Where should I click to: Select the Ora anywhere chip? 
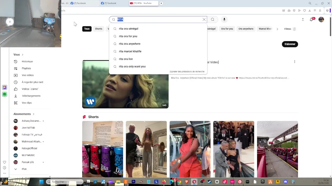246,29
